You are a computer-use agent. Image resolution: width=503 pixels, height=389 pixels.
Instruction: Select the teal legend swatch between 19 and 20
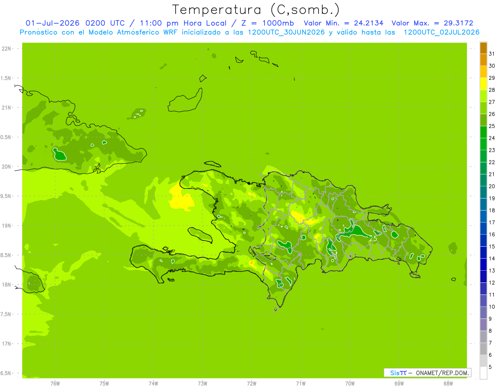coord(483,192)
